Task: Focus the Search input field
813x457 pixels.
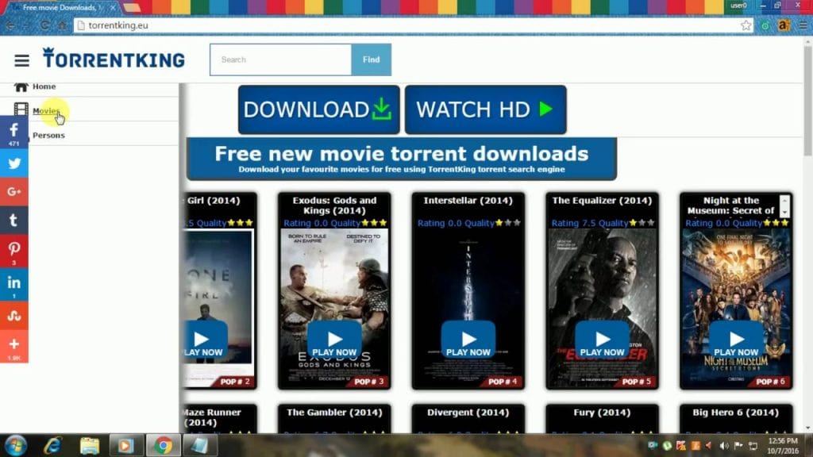Action: 280,60
